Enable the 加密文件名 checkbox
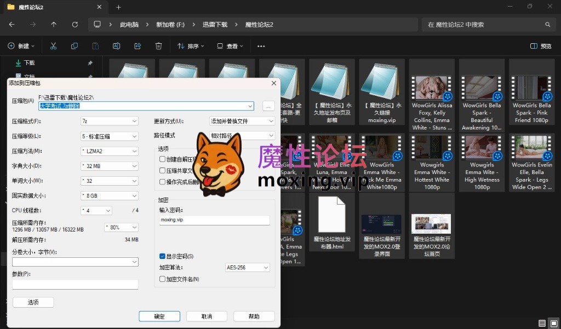Image resolution: width=561 pixels, height=329 pixels. click(x=162, y=279)
